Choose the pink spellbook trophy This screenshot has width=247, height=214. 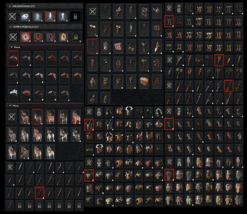[118, 46]
